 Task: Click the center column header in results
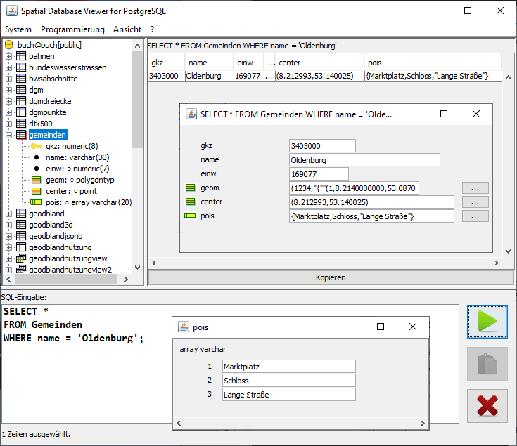pyautogui.click(x=319, y=63)
